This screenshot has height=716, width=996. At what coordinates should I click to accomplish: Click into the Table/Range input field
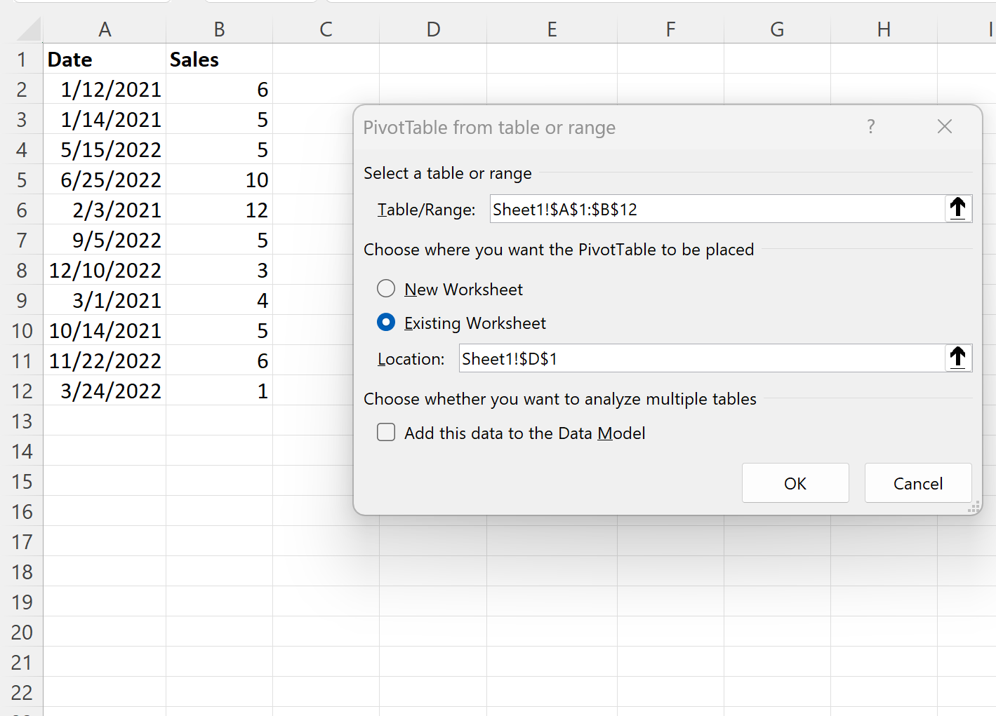coord(717,209)
